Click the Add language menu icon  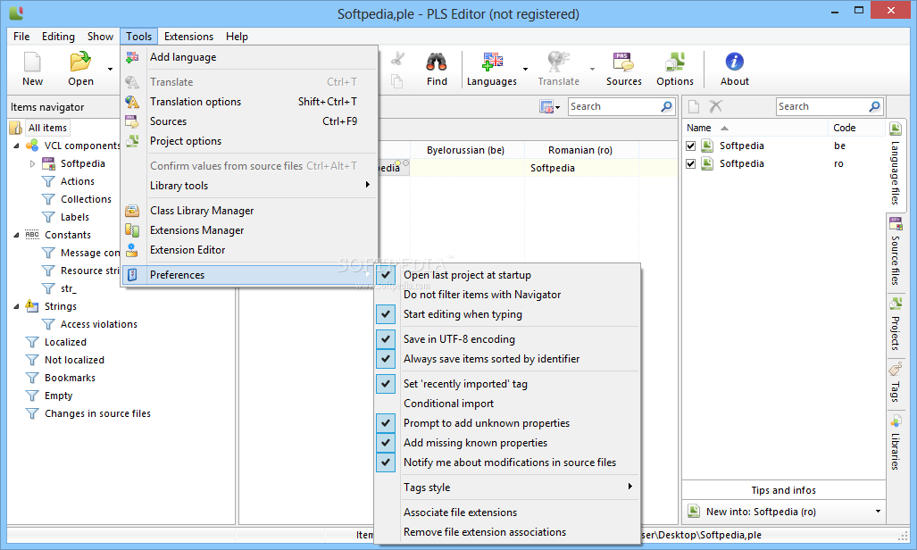(133, 57)
